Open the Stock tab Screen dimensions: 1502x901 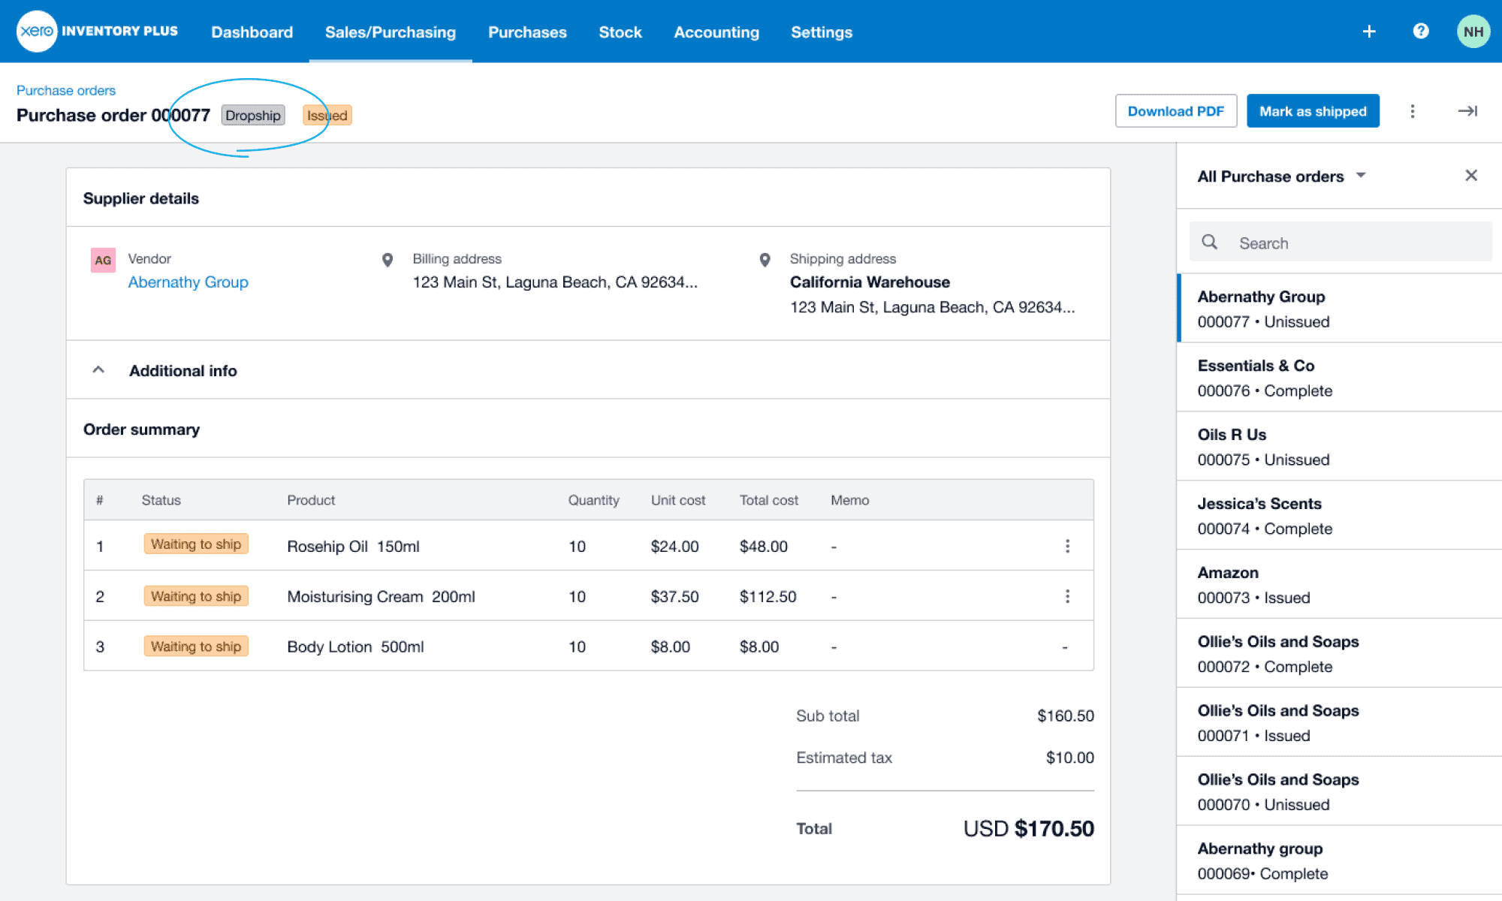click(x=620, y=32)
